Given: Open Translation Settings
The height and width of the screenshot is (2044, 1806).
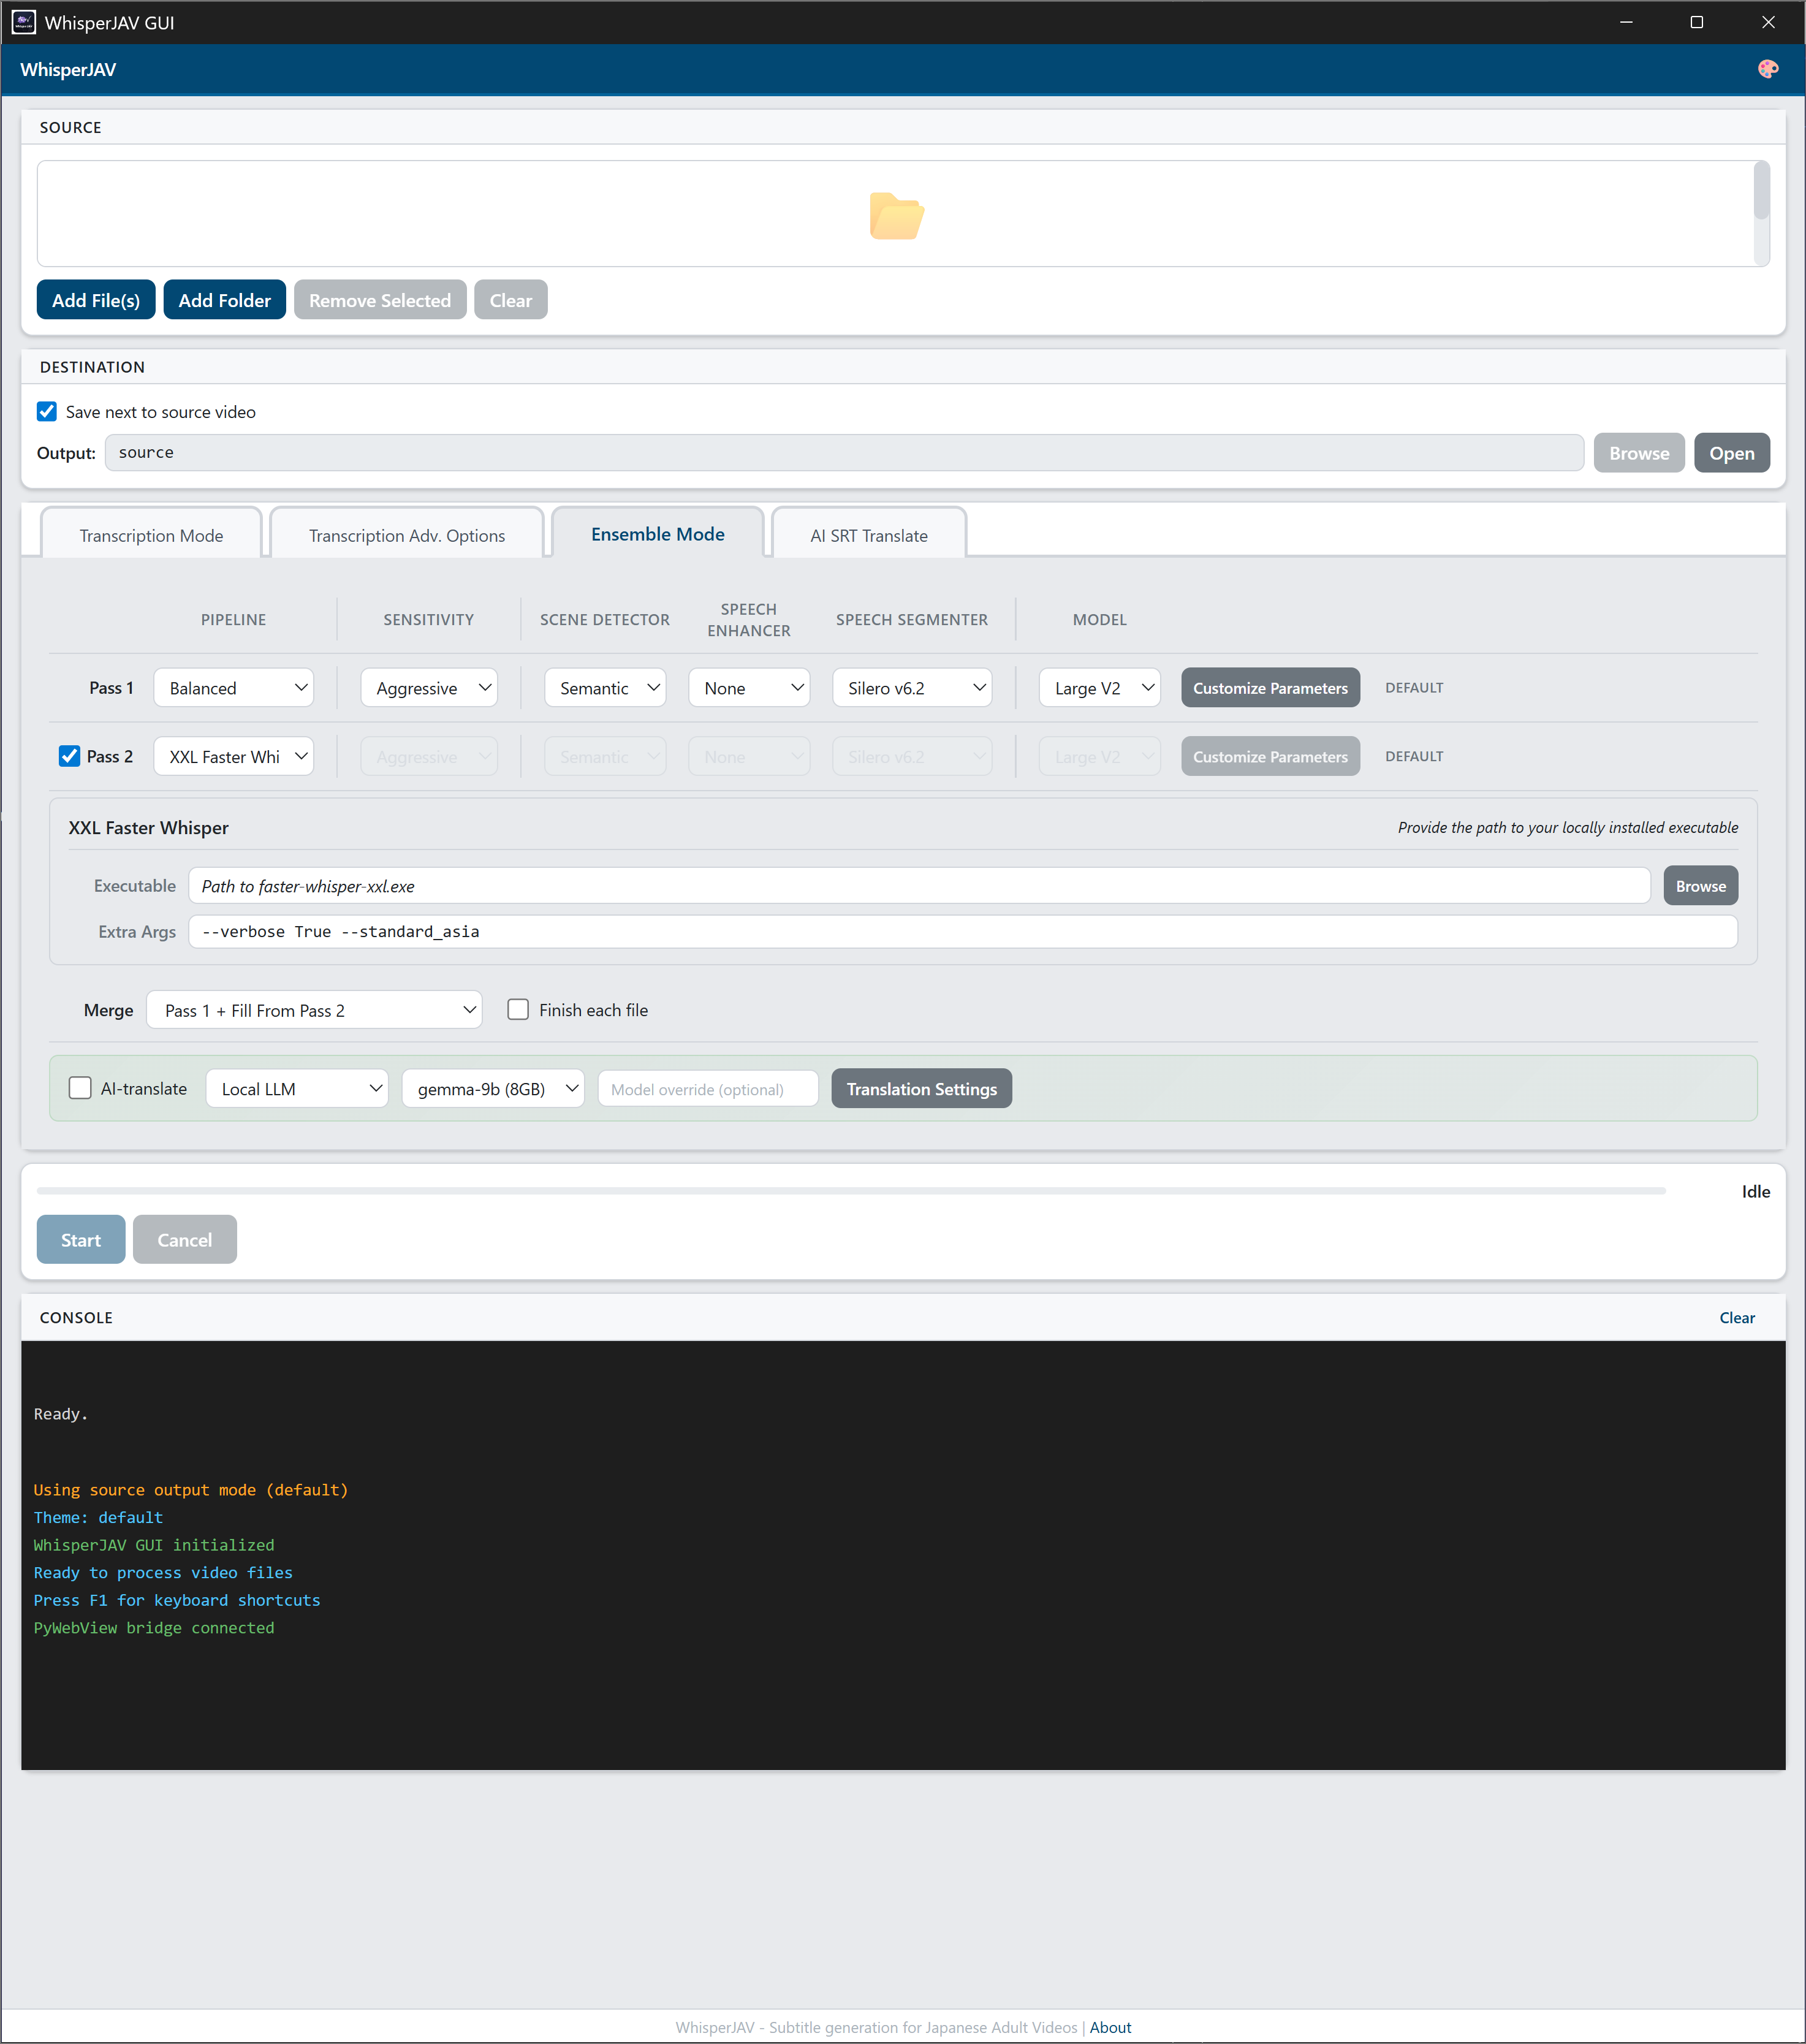Looking at the screenshot, I should pyautogui.click(x=920, y=1089).
